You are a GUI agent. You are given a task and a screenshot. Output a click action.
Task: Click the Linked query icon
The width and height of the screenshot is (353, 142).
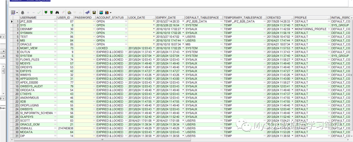(88, 13)
